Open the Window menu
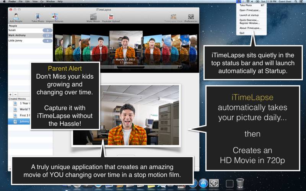This screenshot has height=191, width=306. [50, 2]
